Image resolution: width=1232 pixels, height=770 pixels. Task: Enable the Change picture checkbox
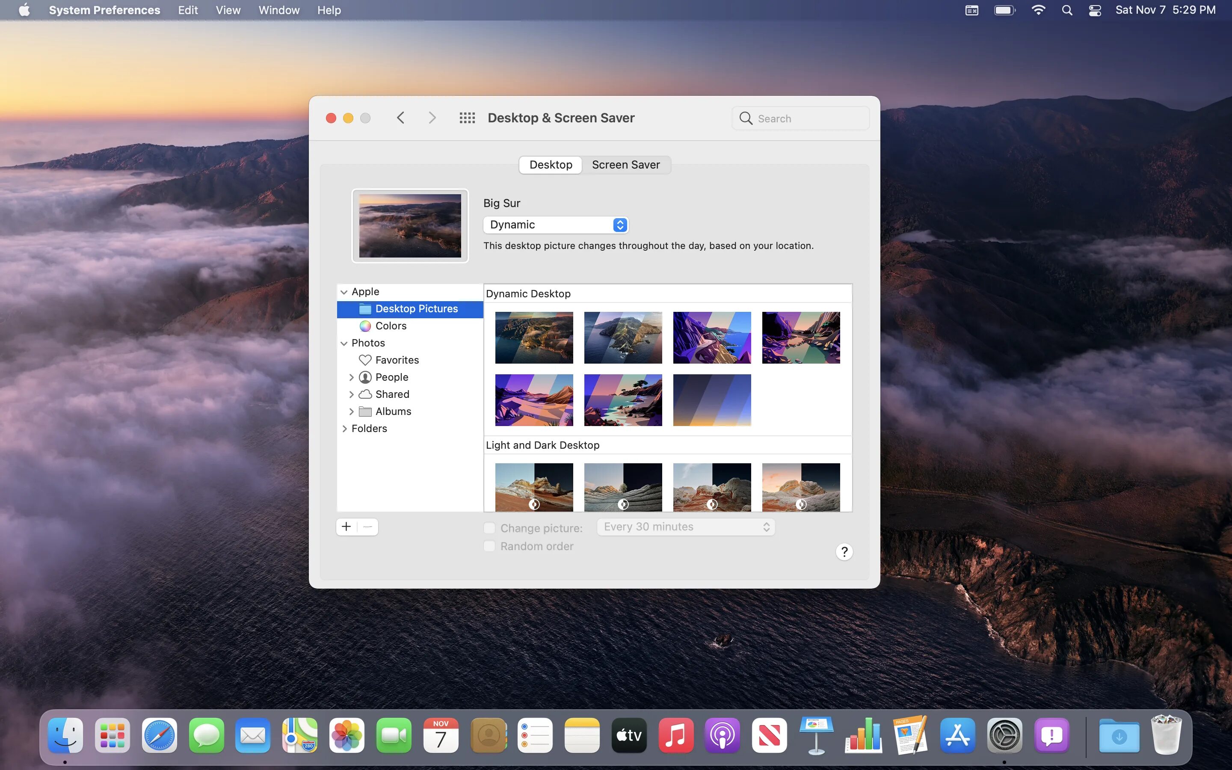[x=489, y=527]
